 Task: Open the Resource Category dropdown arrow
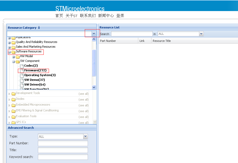tap(94, 34)
